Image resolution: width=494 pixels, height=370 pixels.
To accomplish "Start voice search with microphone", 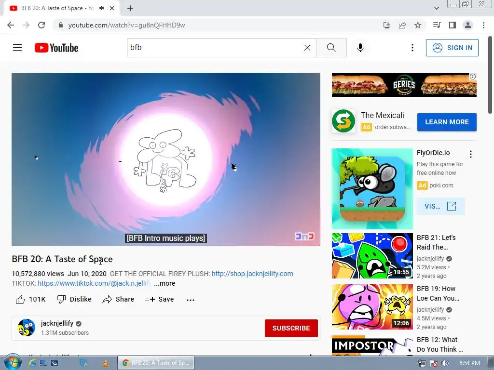I will [360, 48].
